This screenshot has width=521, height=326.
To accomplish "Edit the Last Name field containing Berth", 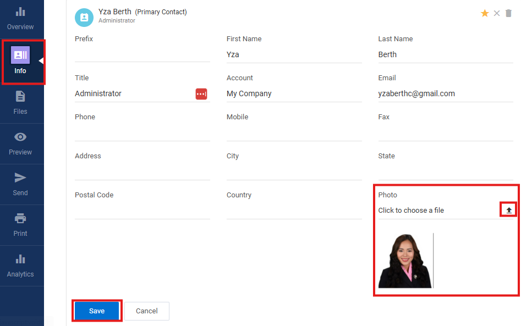I will click(446, 54).
